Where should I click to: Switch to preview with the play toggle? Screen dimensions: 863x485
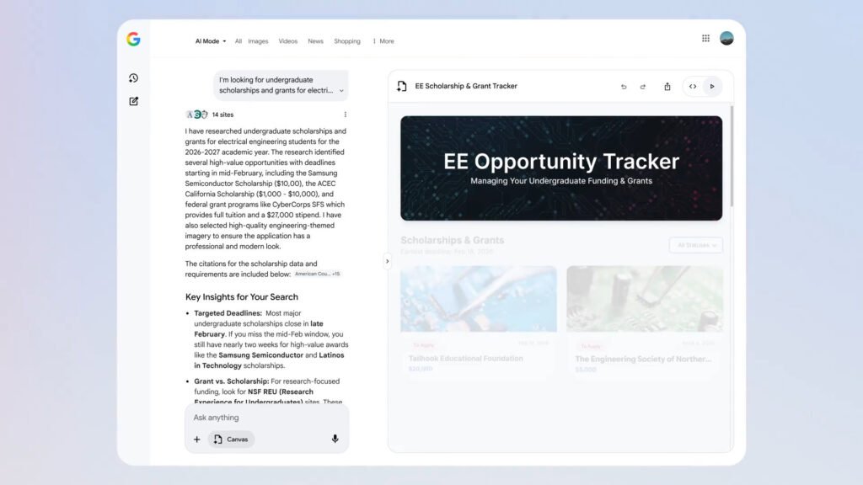coord(712,86)
